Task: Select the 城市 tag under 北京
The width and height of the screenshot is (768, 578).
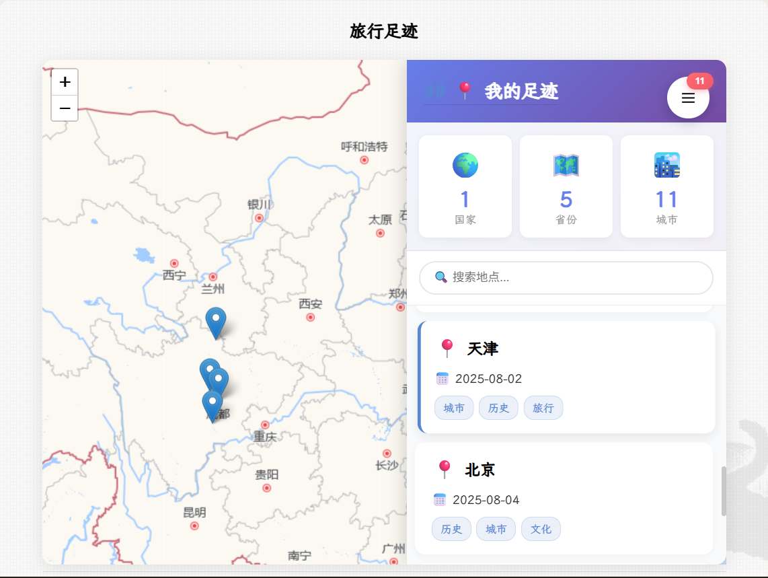Action: tap(496, 529)
